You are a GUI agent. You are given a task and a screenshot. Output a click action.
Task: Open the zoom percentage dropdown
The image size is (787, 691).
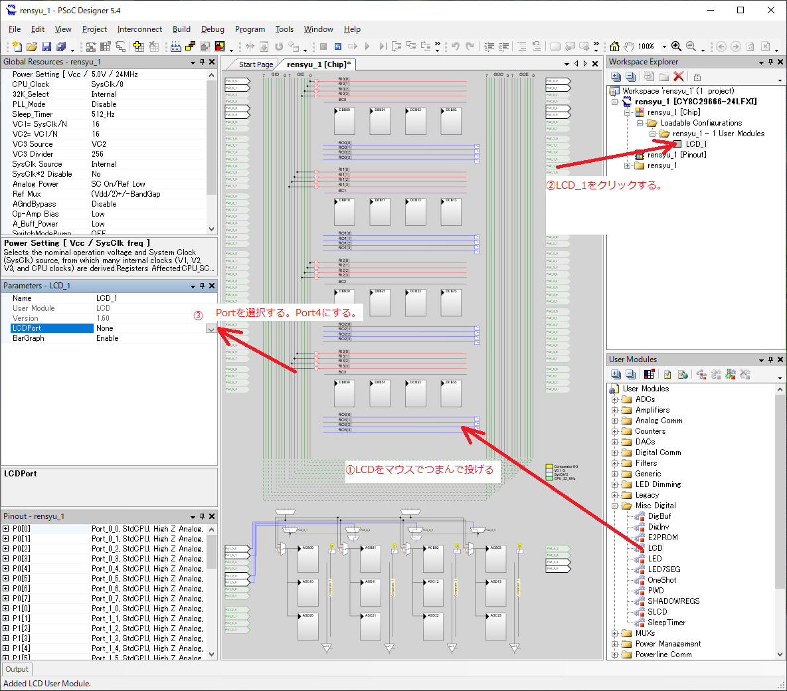point(665,47)
